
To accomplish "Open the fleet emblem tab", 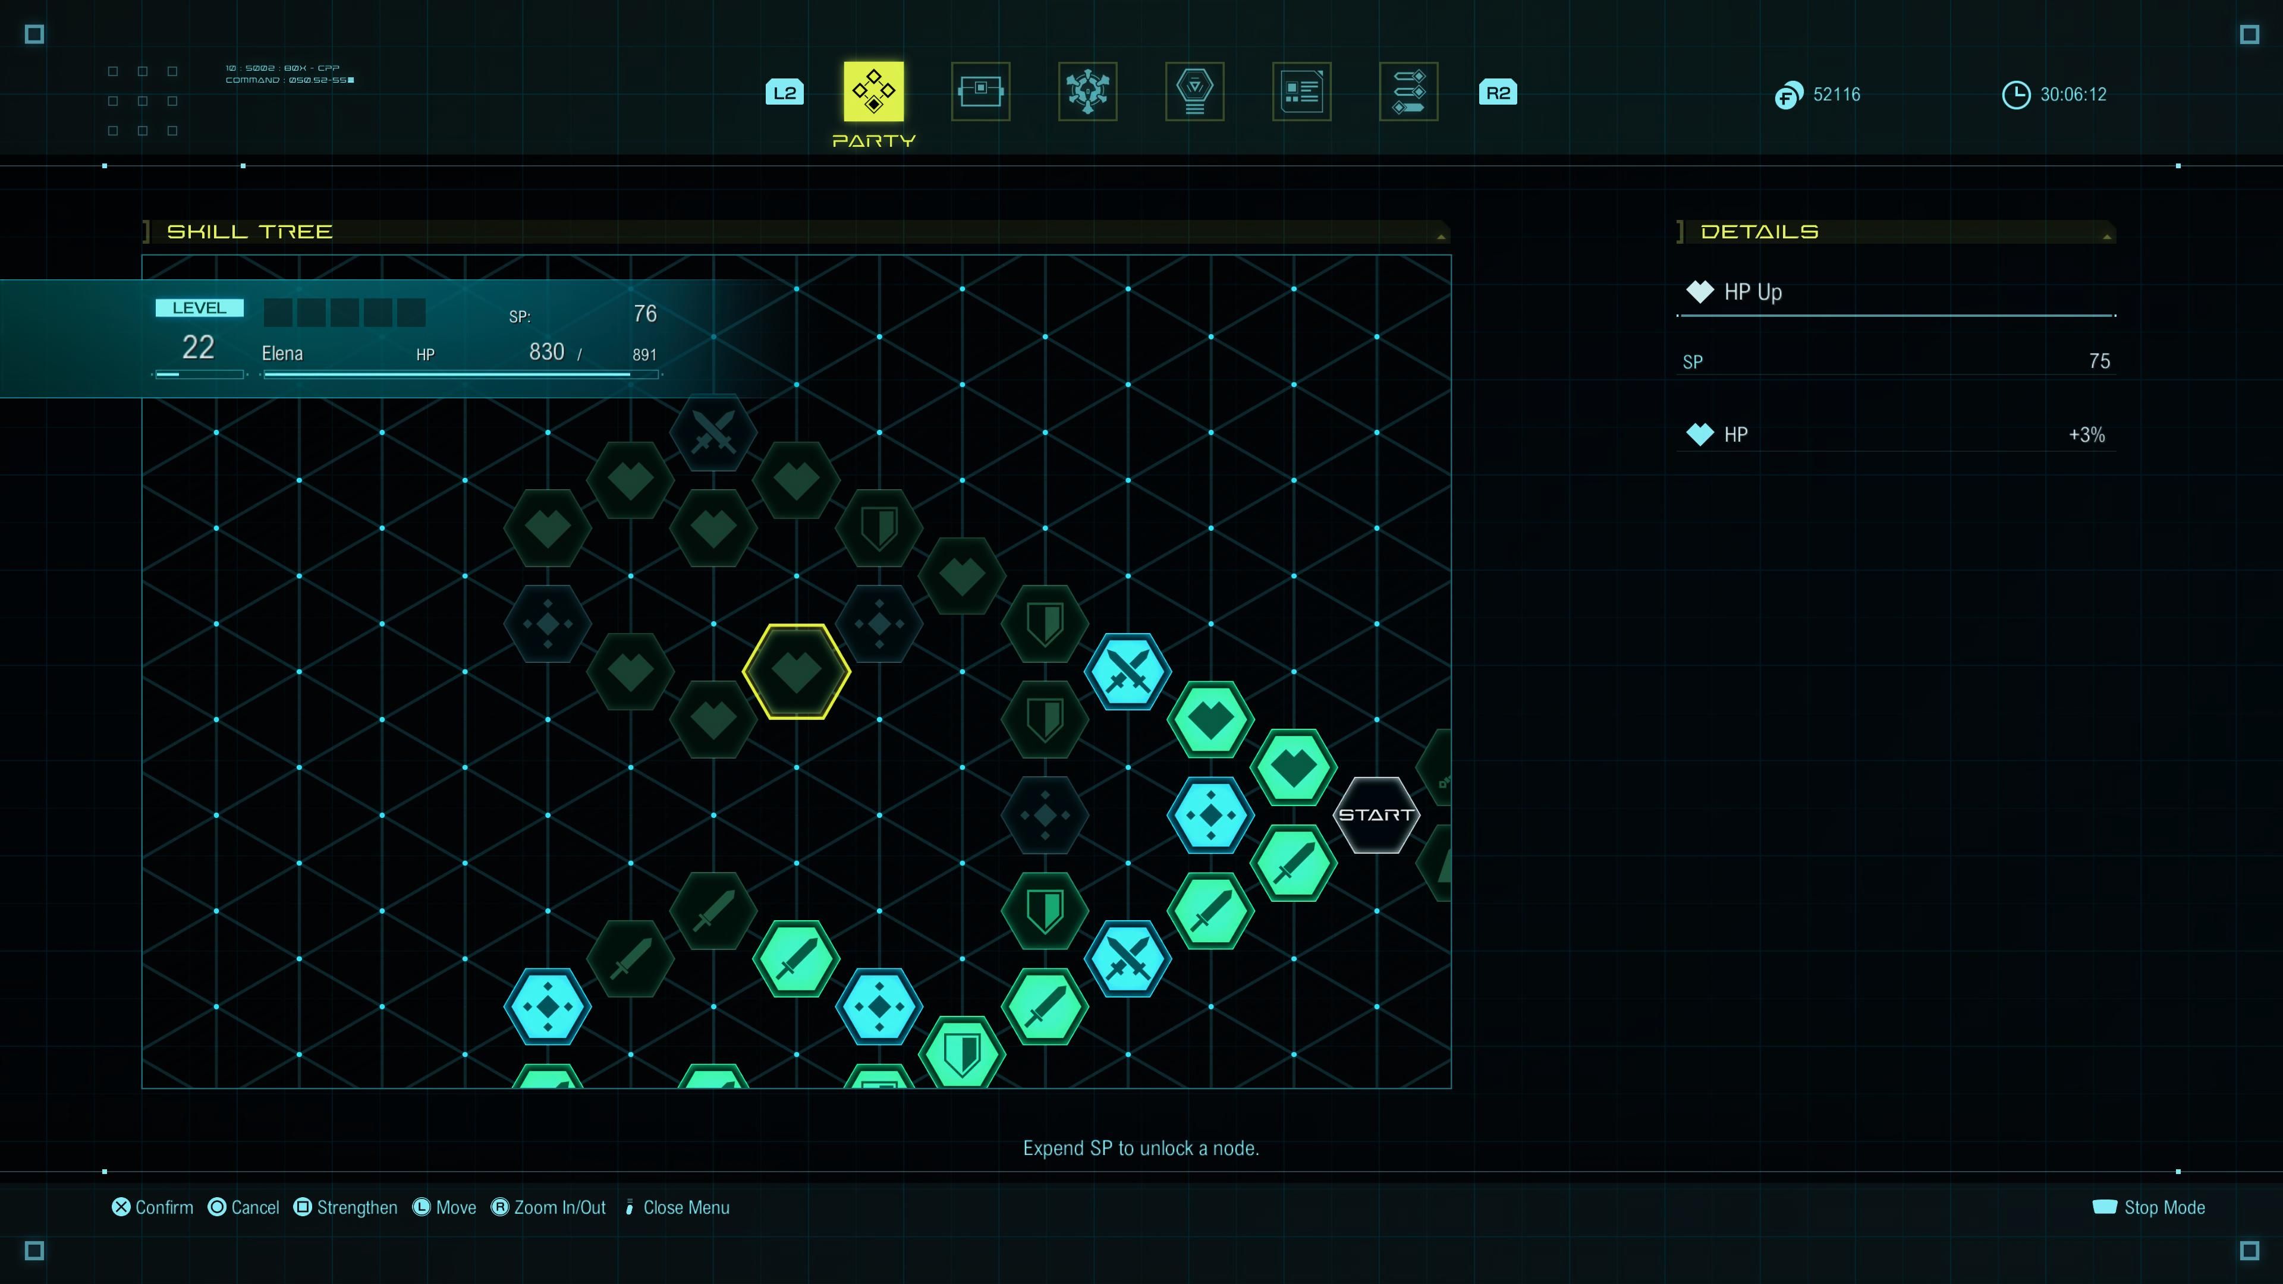I will tap(1087, 92).
